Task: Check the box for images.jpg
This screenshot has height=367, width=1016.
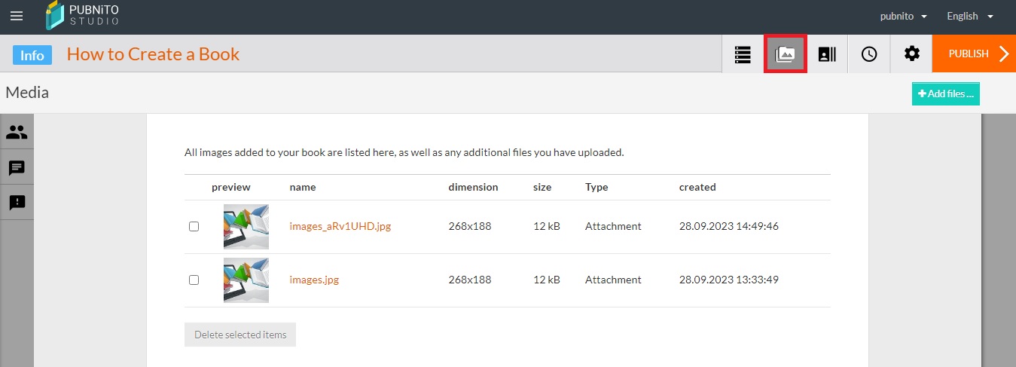Action: pos(194,280)
